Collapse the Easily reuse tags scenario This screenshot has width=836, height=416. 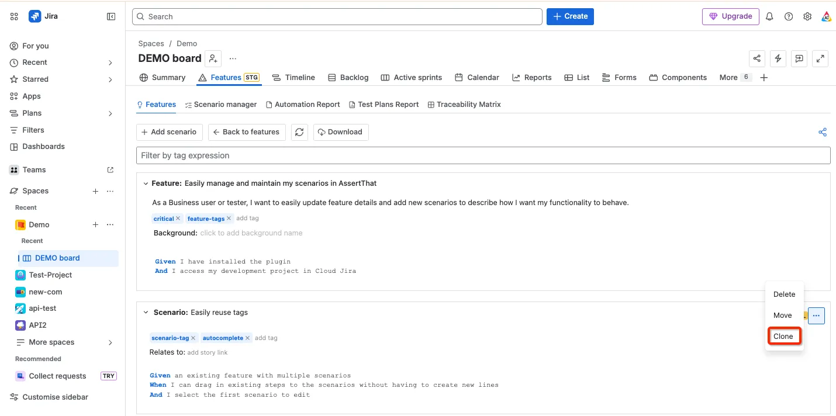pyautogui.click(x=146, y=313)
